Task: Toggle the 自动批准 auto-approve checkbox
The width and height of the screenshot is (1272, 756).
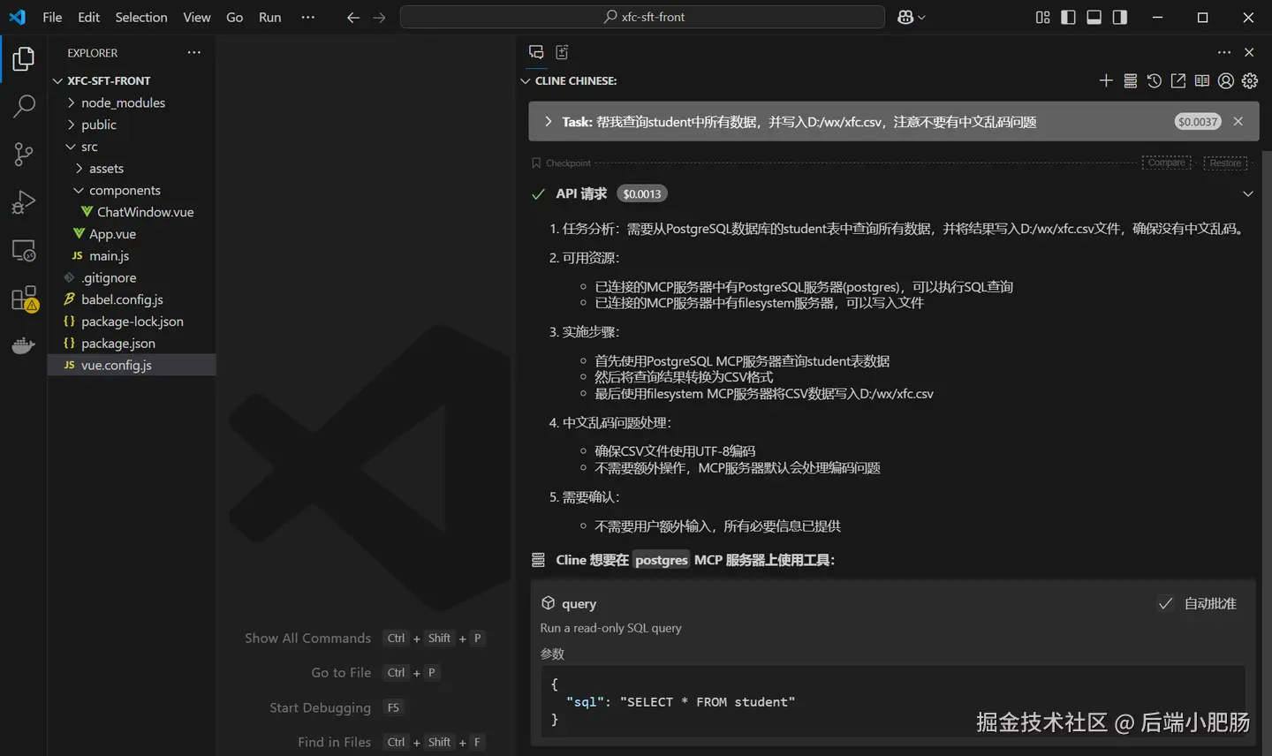Action: pos(1165,603)
